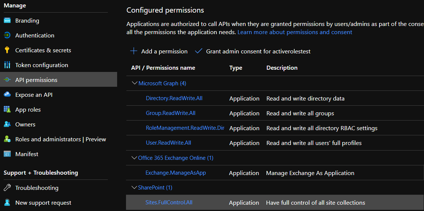Click the API / Permissions name column header
This screenshot has width=424, height=211.
pos(163,68)
